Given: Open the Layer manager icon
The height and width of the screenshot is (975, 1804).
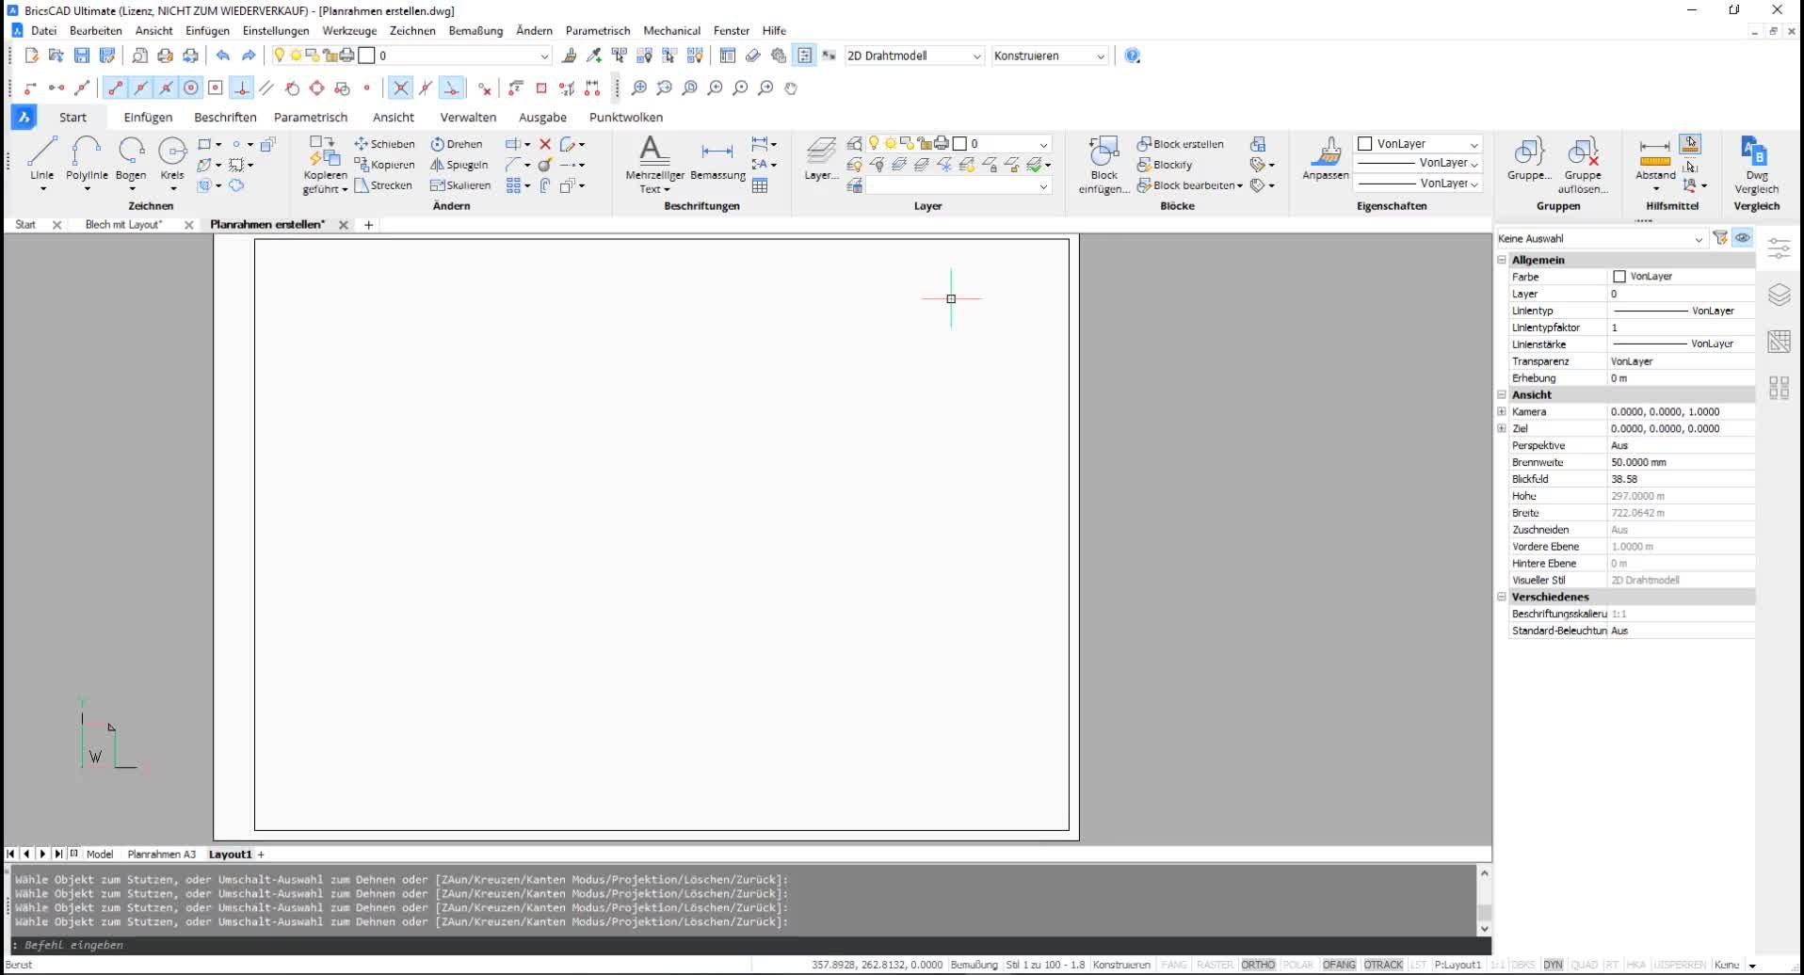Looking at the screenshot, I should coord(821,158).
